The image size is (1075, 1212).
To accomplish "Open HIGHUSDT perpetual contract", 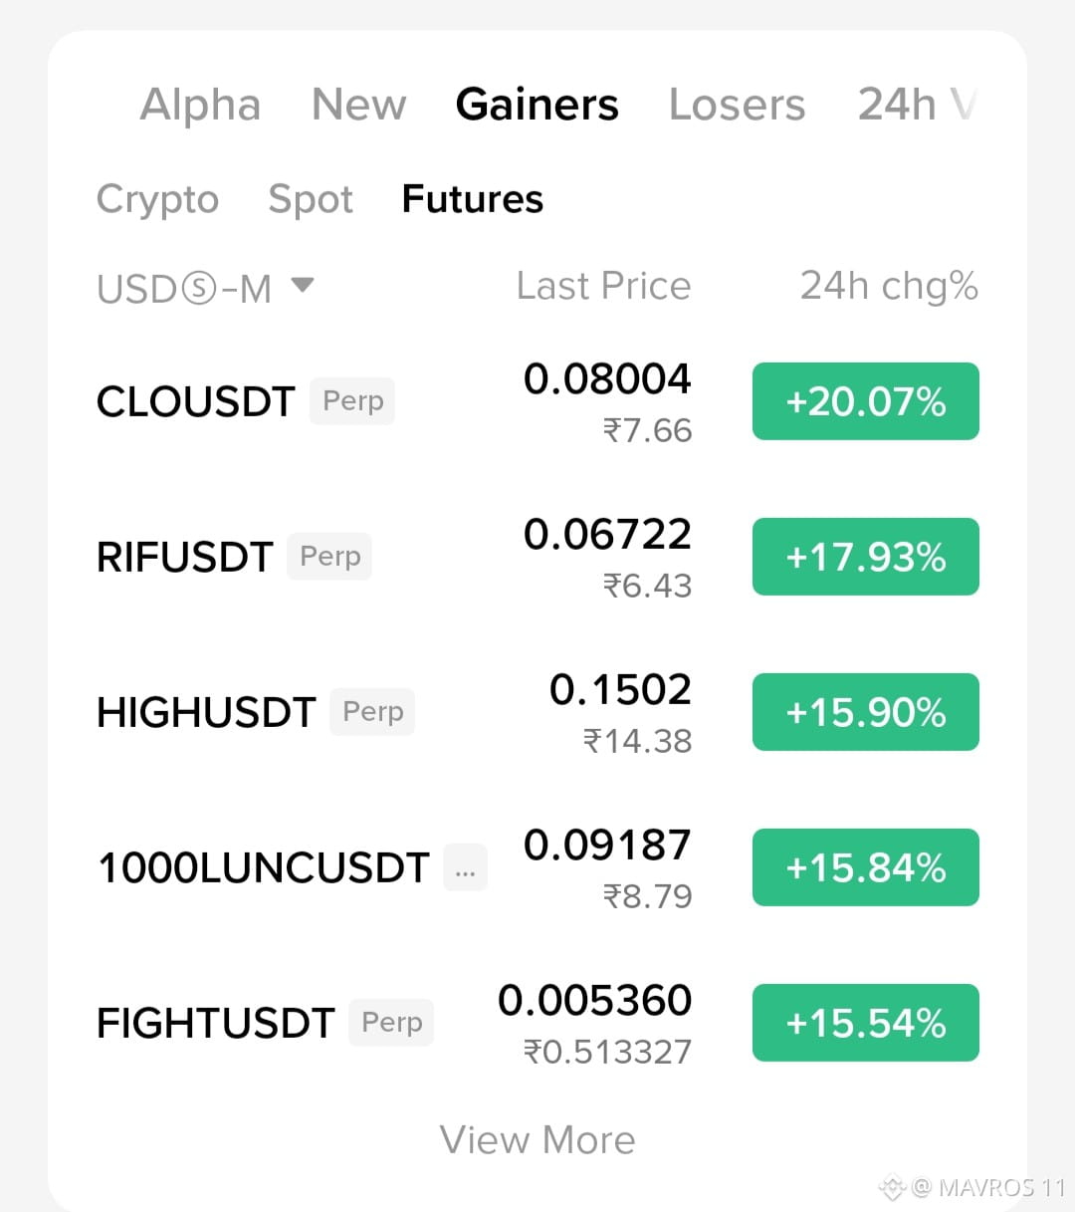I will (537, 712).
